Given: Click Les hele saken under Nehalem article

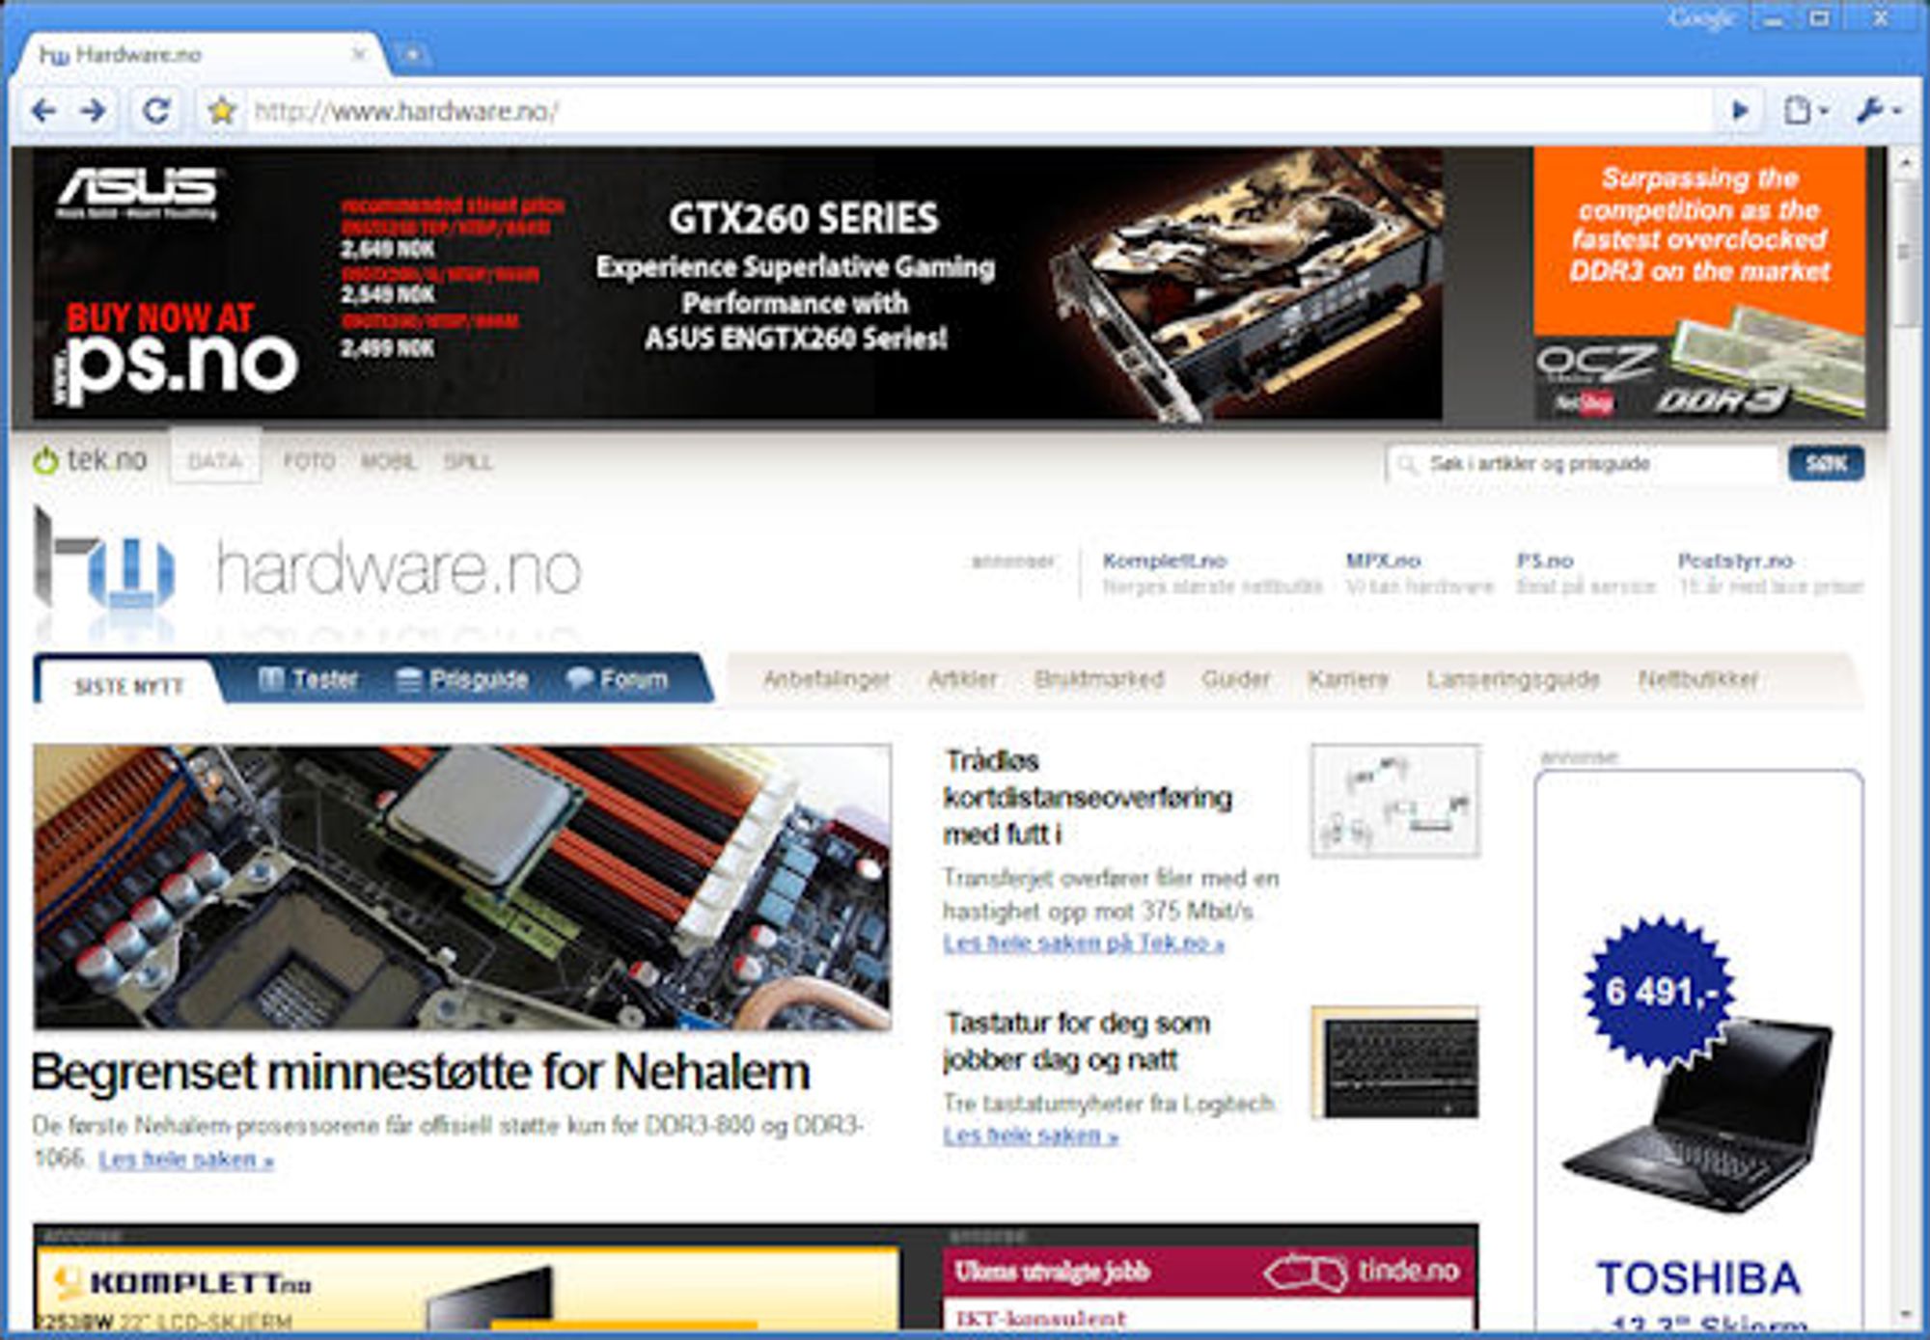Looking at the screenshot, I should (x=186, y=1160).
